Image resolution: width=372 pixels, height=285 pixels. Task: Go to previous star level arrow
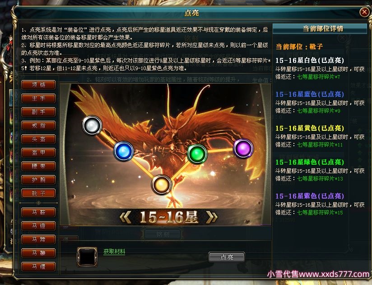point(125,217)
